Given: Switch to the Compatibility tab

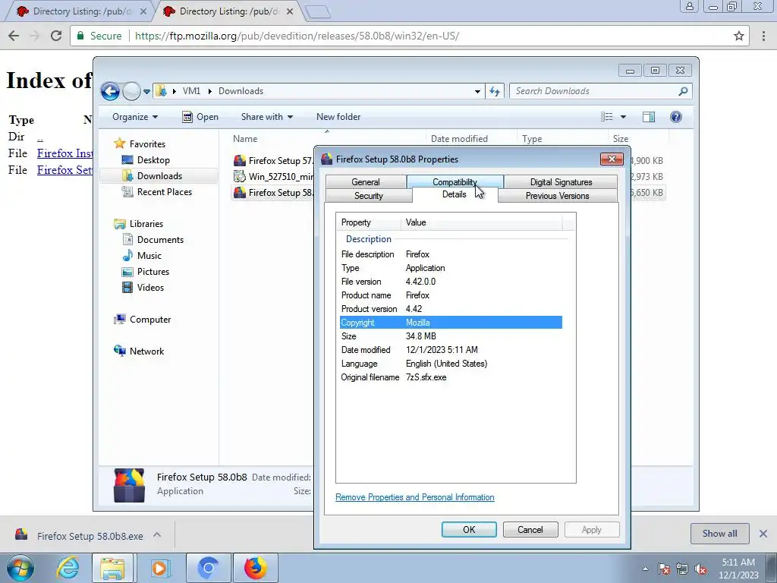Looking at the screenshot, I should (x=455, y=182).
